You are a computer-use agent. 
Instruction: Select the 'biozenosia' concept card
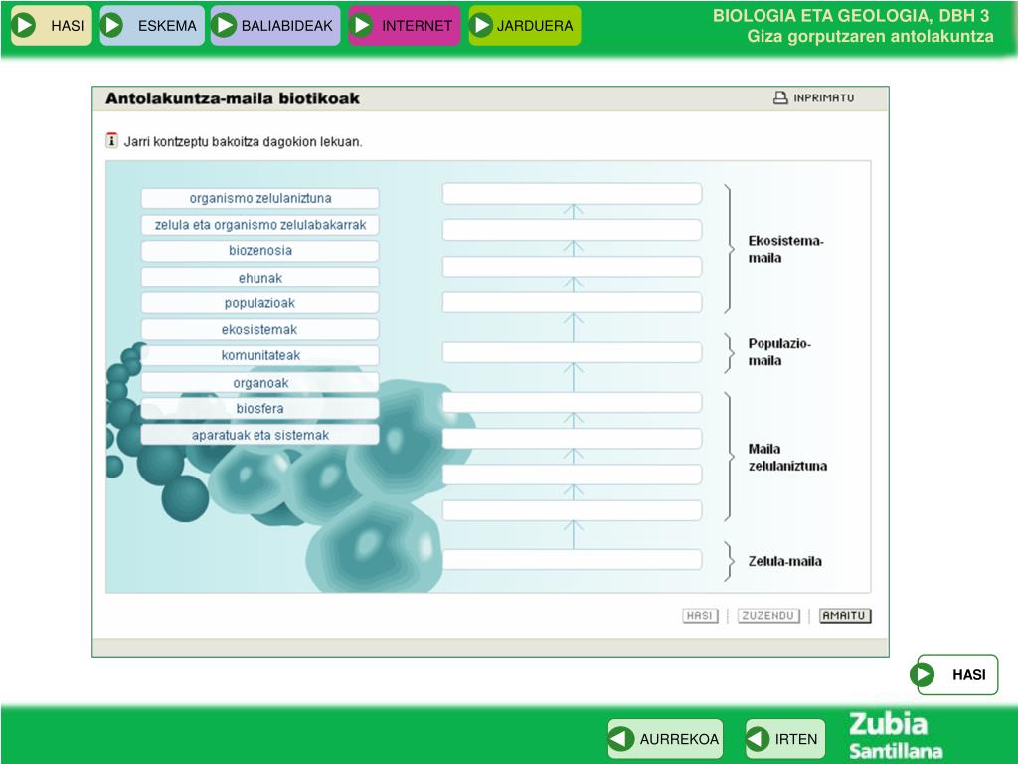[x=259, y=251]
